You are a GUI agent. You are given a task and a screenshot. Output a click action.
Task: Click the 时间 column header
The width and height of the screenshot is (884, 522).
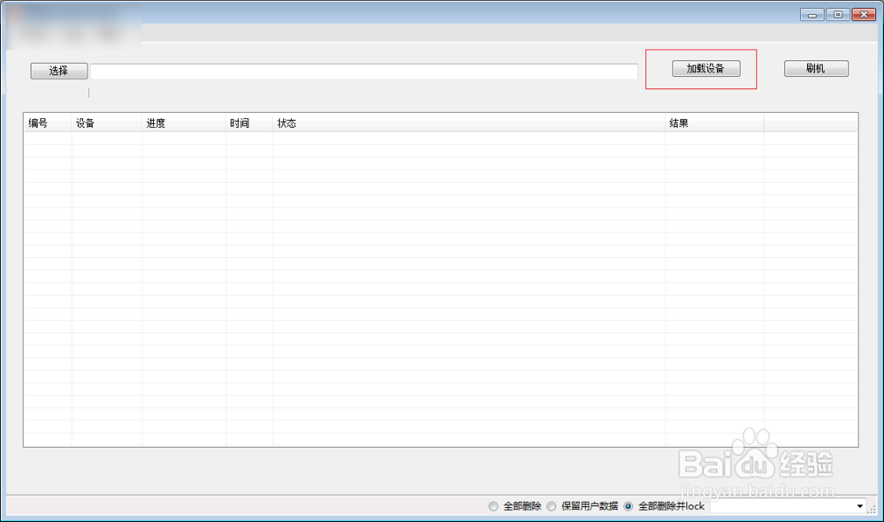[249, 124]
